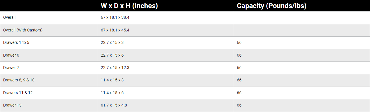Click the empty black top-left header cell
Viewport: 370px width, 112px height.
coord(49,6)
